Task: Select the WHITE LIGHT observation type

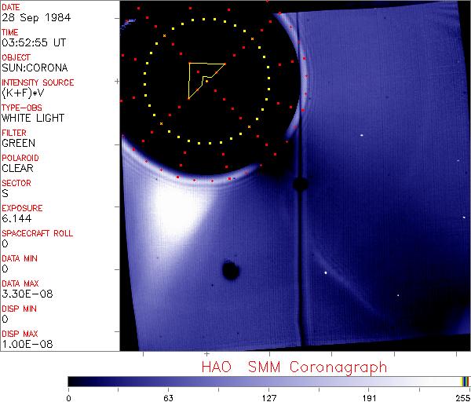Action: 33,118
